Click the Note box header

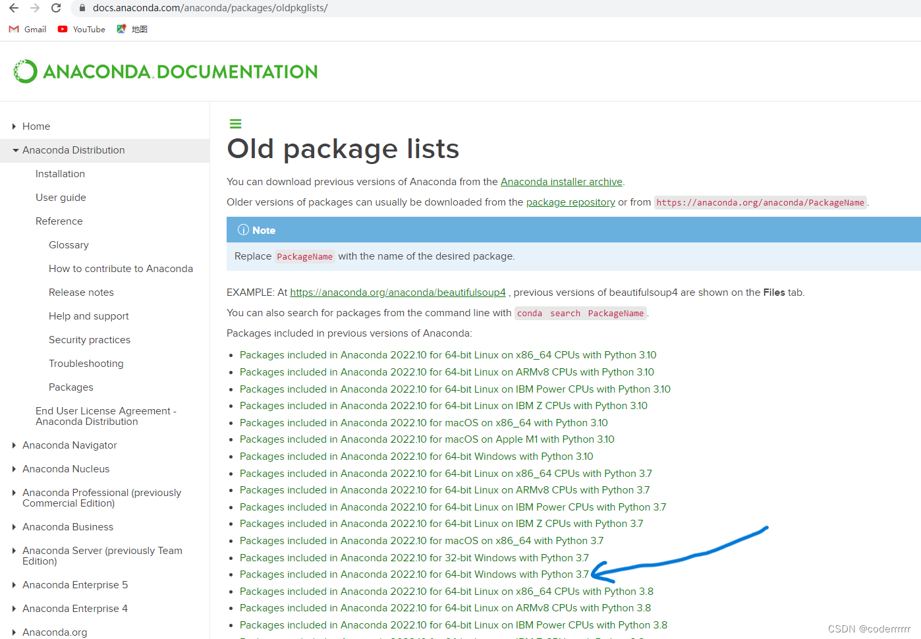[x=574, y=230]
